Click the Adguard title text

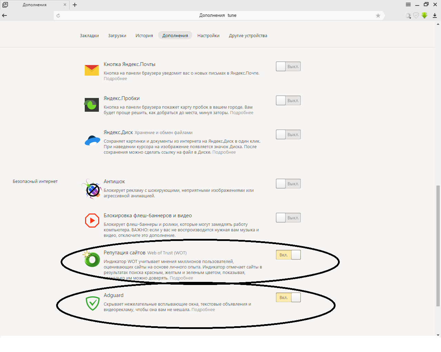(113, 295)
